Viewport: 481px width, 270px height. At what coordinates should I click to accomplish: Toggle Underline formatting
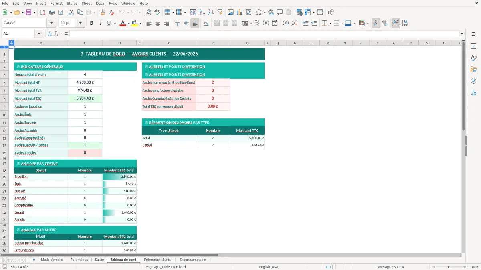(x=109, y=23)
